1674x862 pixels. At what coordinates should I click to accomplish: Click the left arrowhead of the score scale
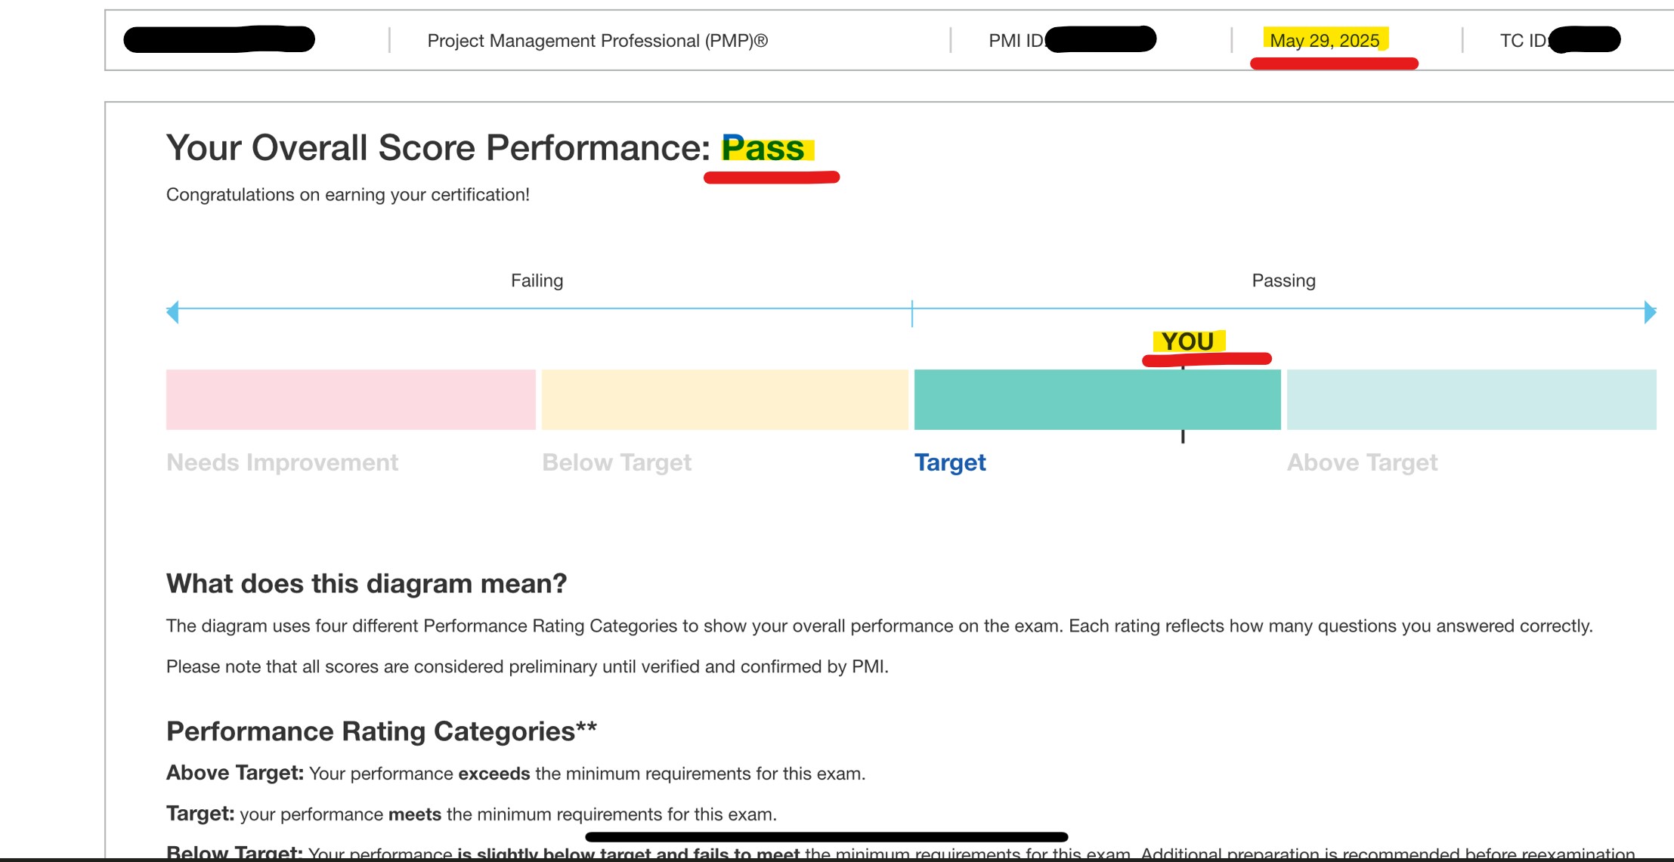pos(173,311)
